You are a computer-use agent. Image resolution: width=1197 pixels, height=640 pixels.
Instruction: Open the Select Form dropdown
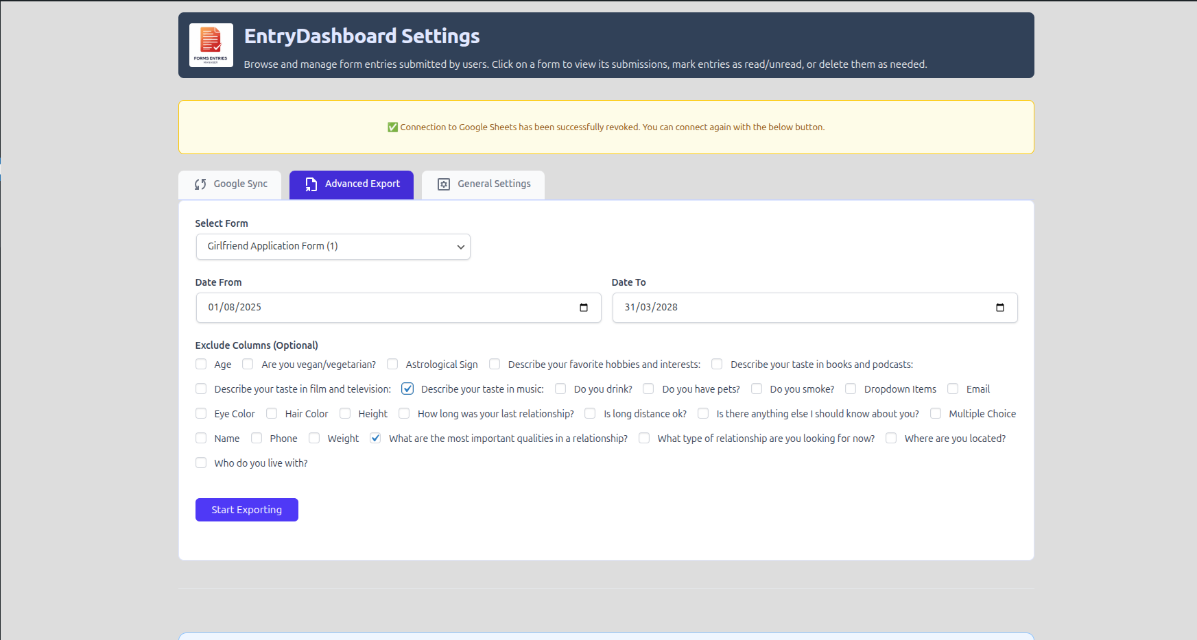coord(333,246)
